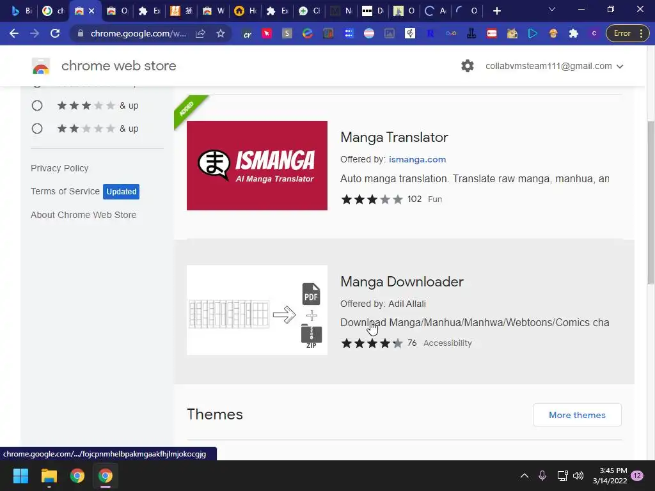
Task: Open a new tab with plus button
Action: coord(496,11)
